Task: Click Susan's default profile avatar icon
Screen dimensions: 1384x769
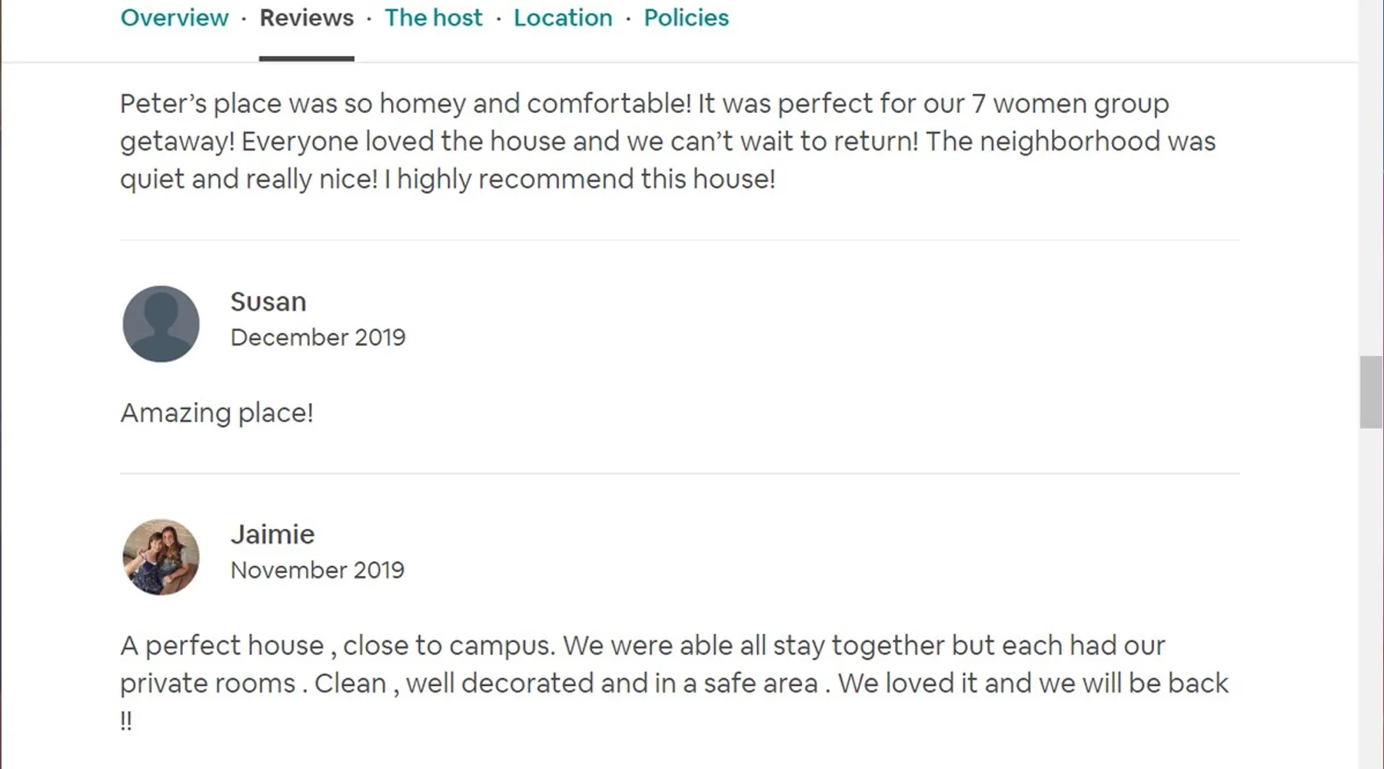Action: pos(161,324)
